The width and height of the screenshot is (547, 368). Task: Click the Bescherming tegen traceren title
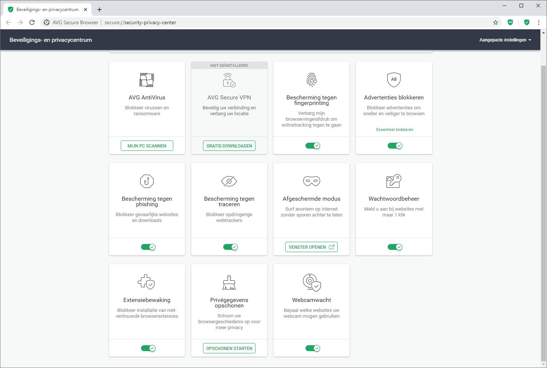point(229,201)
